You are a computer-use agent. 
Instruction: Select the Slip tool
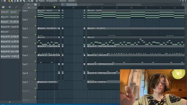click(21, 1)
